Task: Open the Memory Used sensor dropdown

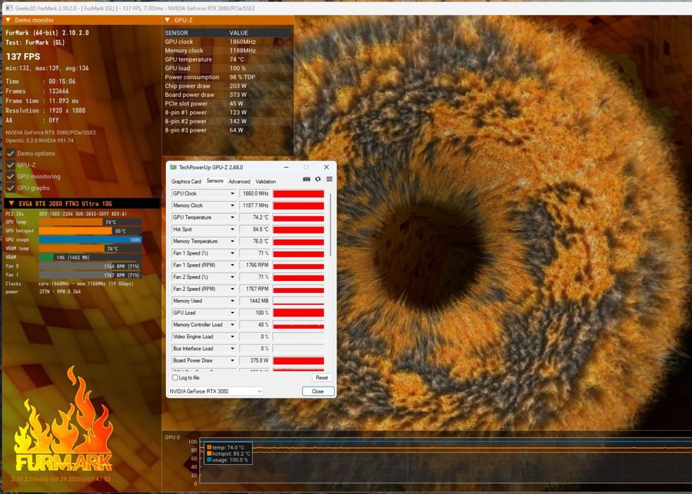Action: click(232, 301)
